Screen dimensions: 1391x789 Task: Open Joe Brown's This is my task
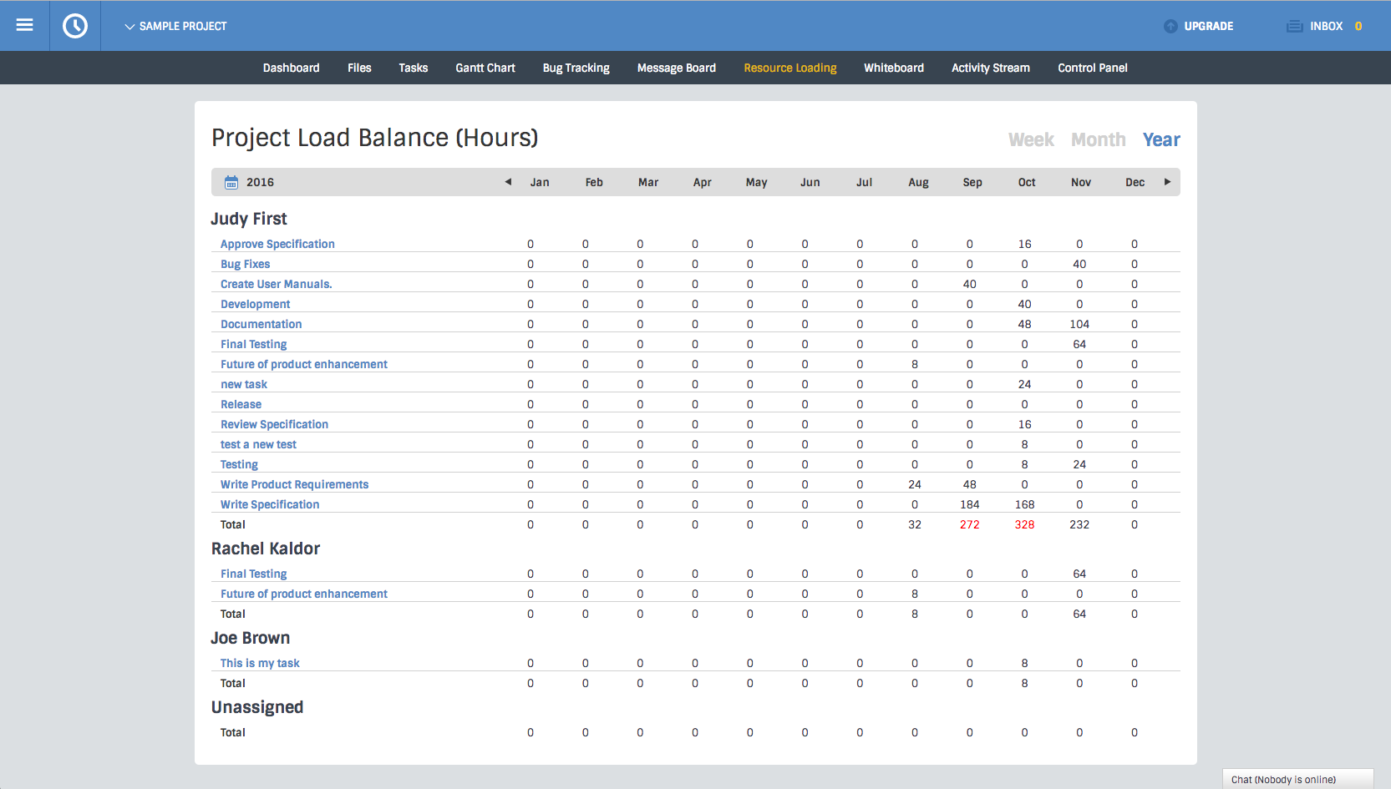pos(260,663)
